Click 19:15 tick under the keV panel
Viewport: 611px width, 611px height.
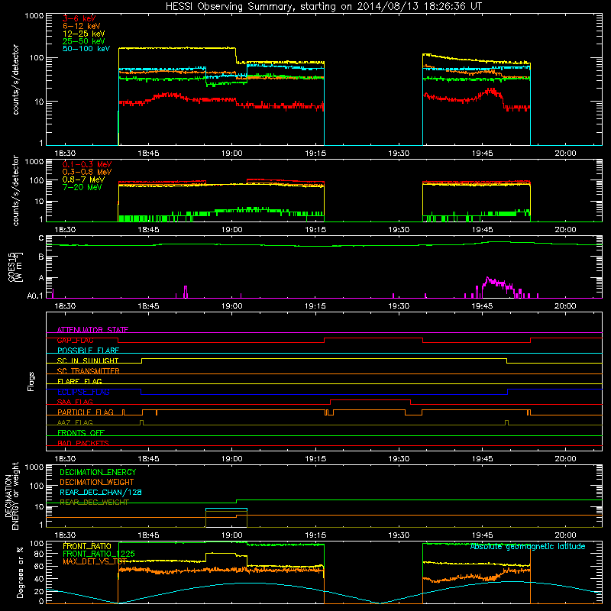click(315, 154)
